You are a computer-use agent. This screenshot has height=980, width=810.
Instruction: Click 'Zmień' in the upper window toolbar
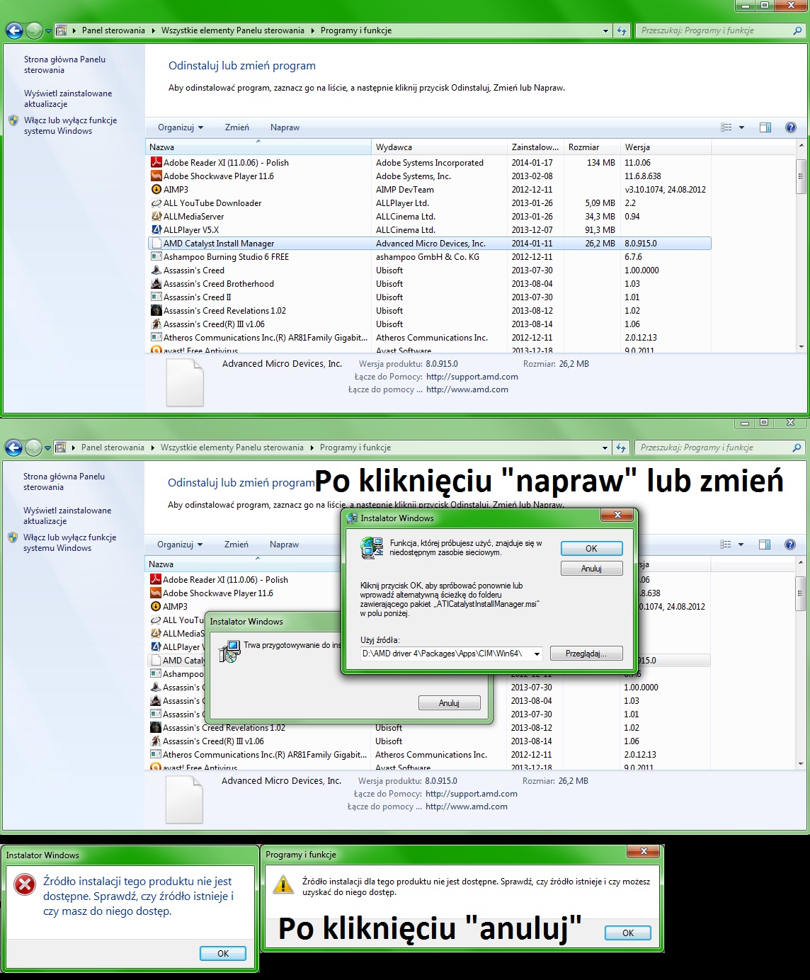pyautogui.click(x=237, y=127)
